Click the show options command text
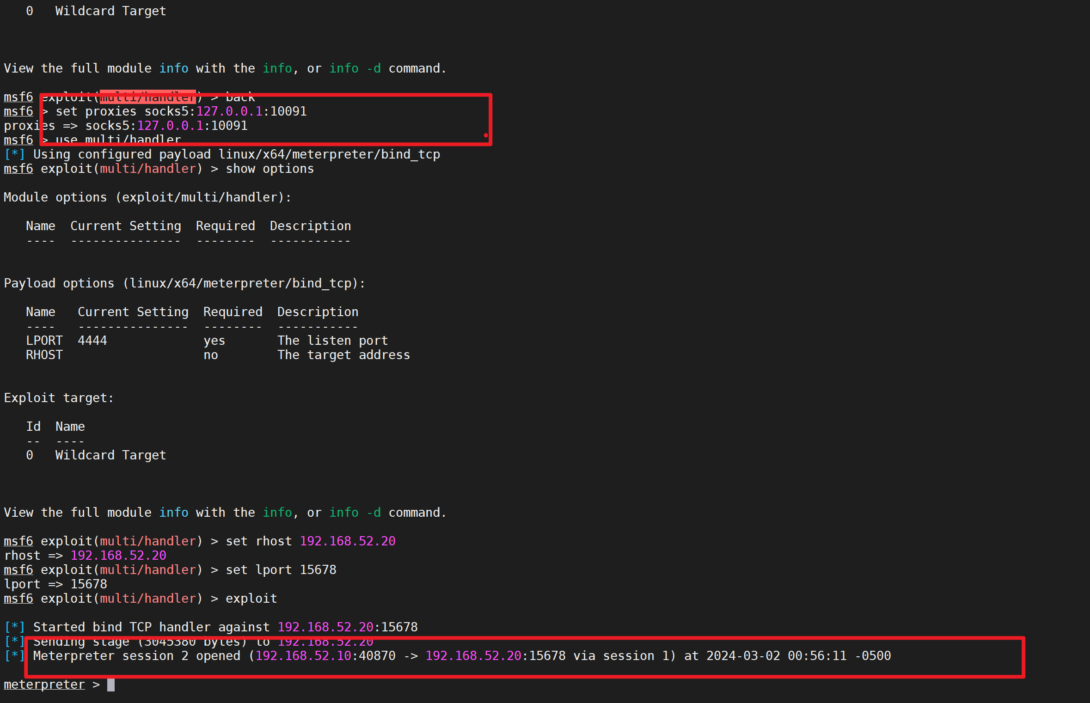Image resolution: width=1090 pixels, height=703 pixels. [269, 169]
